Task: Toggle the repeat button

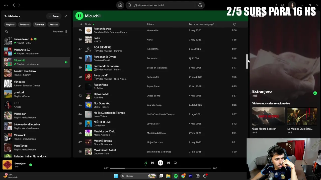Action: tap(175, 163)
